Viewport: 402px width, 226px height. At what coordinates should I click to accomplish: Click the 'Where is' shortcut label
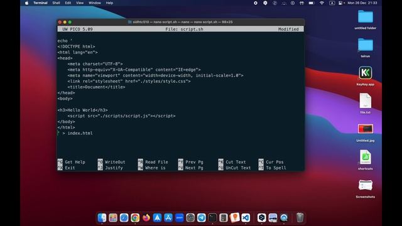pos(155,168)
